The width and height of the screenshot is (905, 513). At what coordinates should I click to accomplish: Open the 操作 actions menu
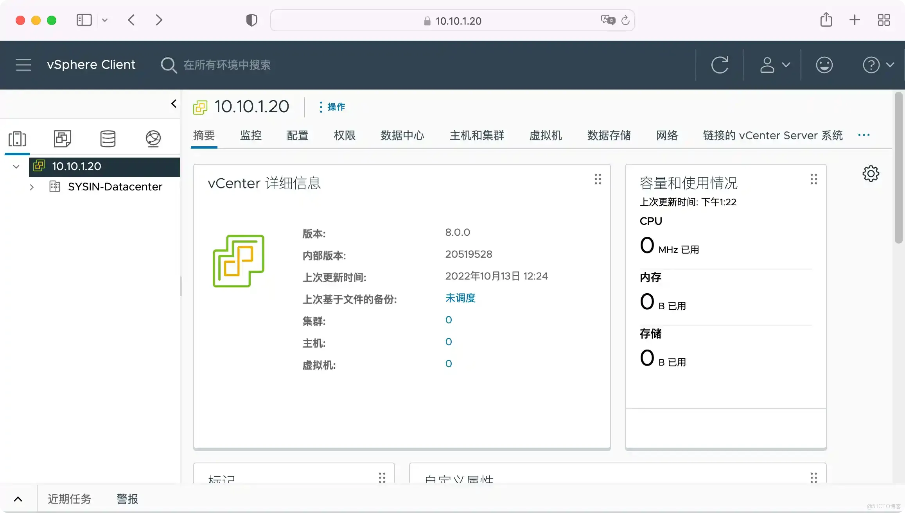[332, 107]
